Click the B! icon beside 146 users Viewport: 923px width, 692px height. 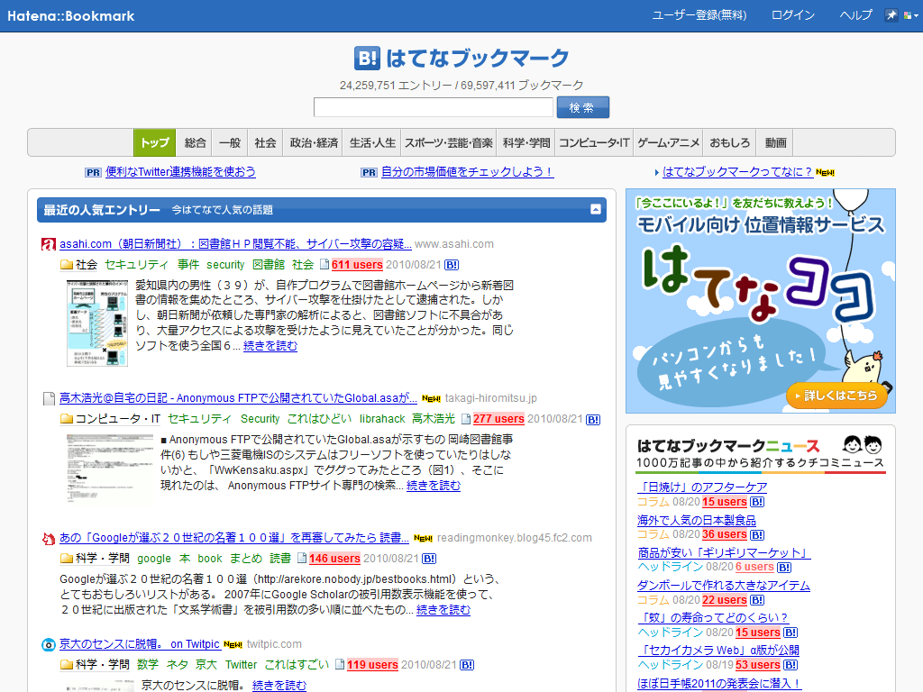tap(429, 559)
